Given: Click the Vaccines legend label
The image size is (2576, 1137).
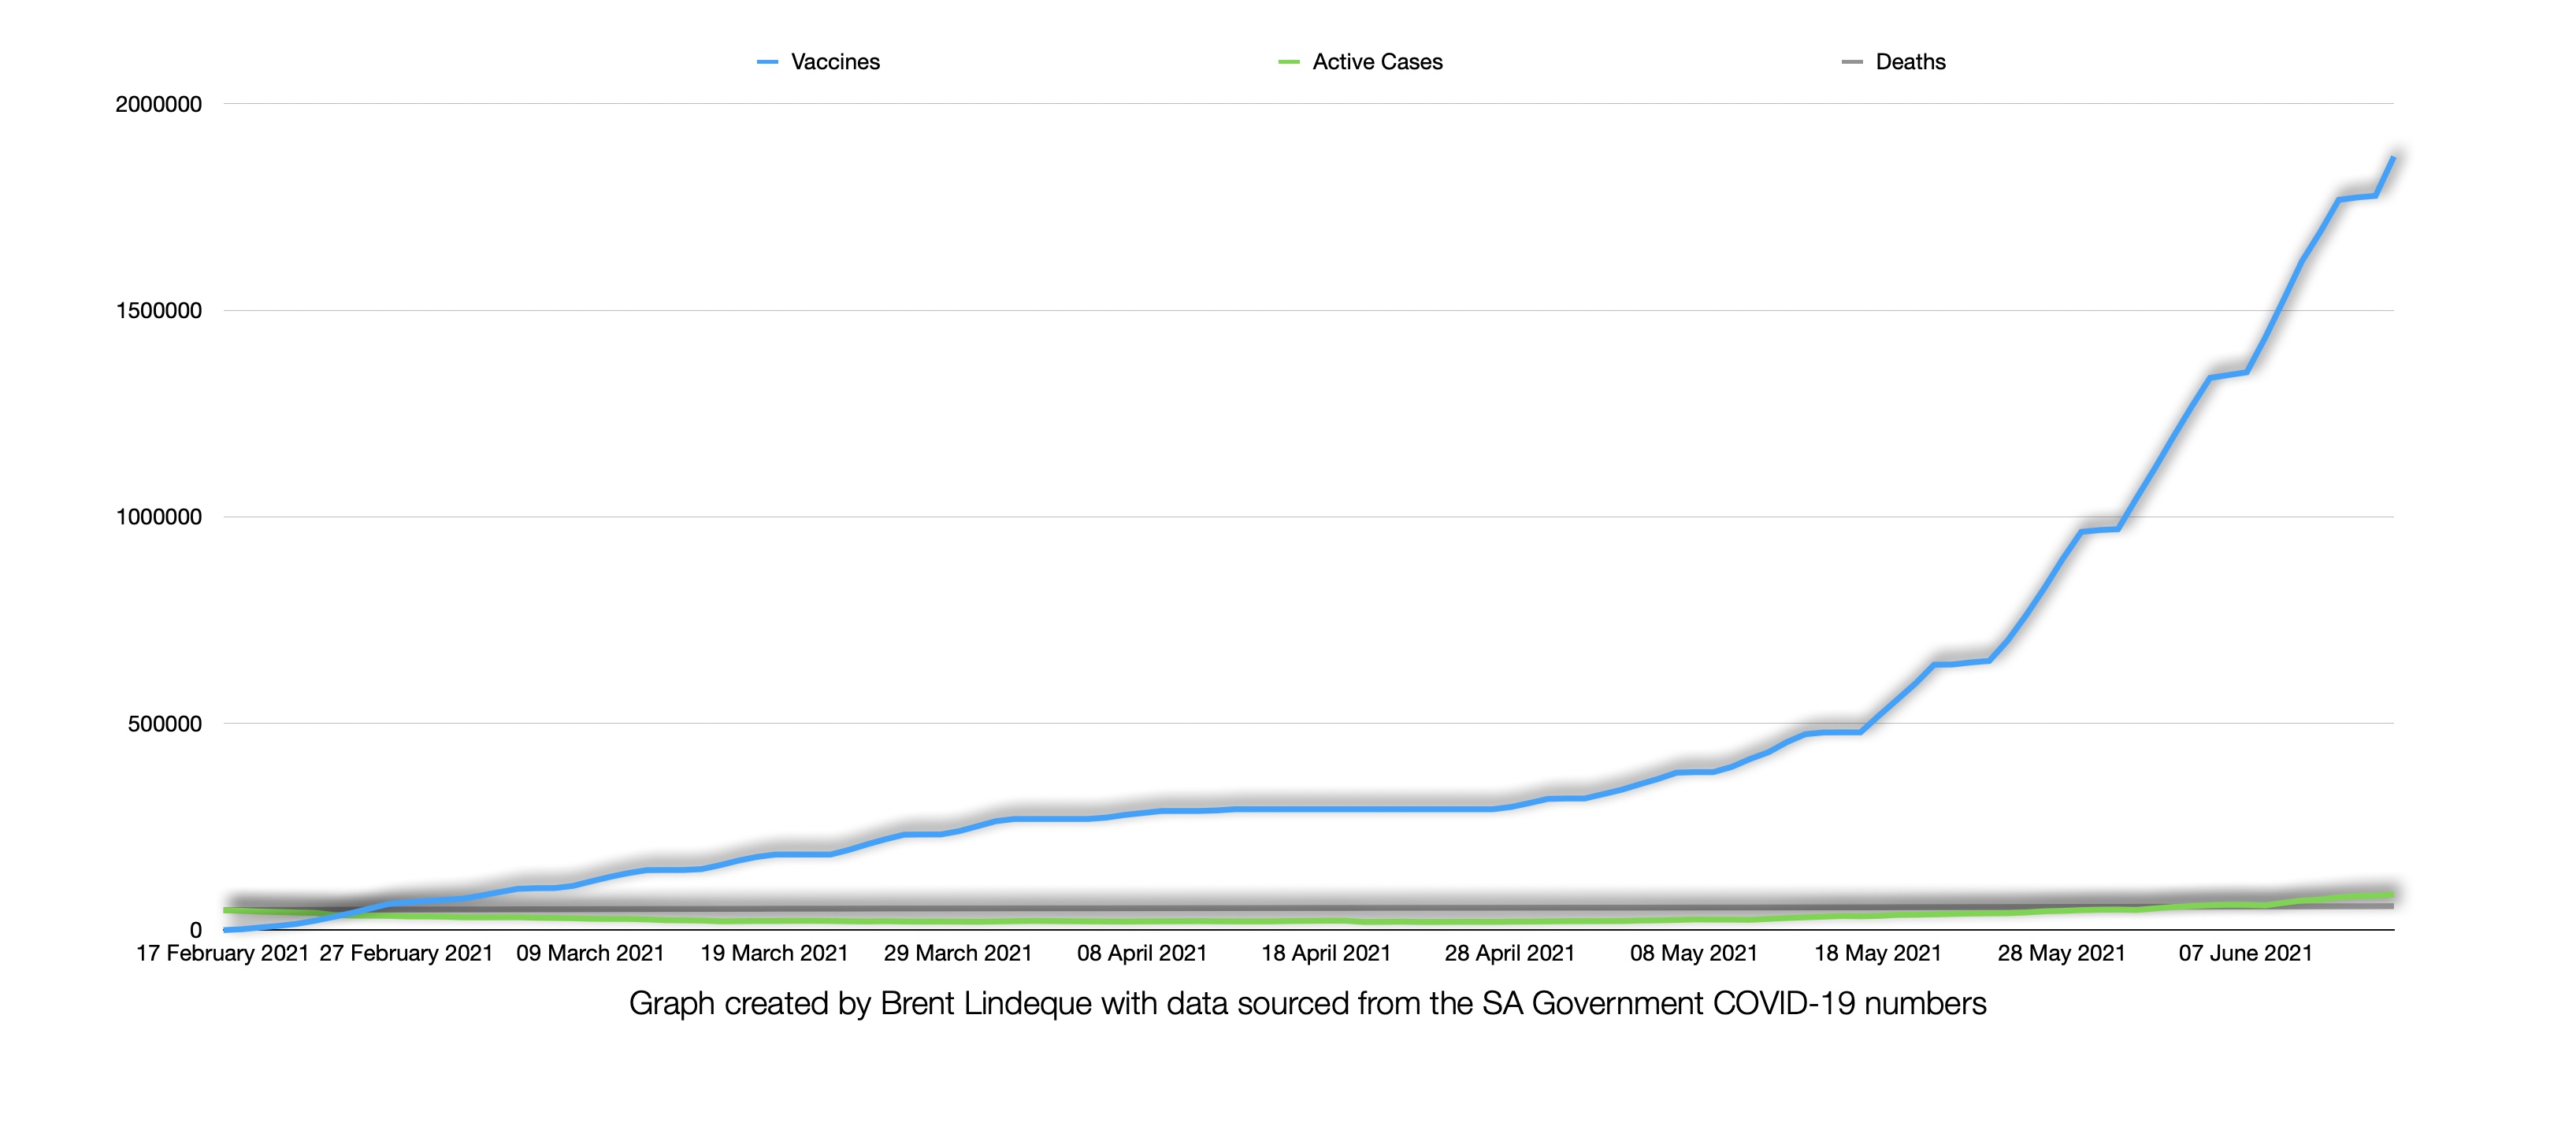Looking at the screenshot, I should [835, 62].
